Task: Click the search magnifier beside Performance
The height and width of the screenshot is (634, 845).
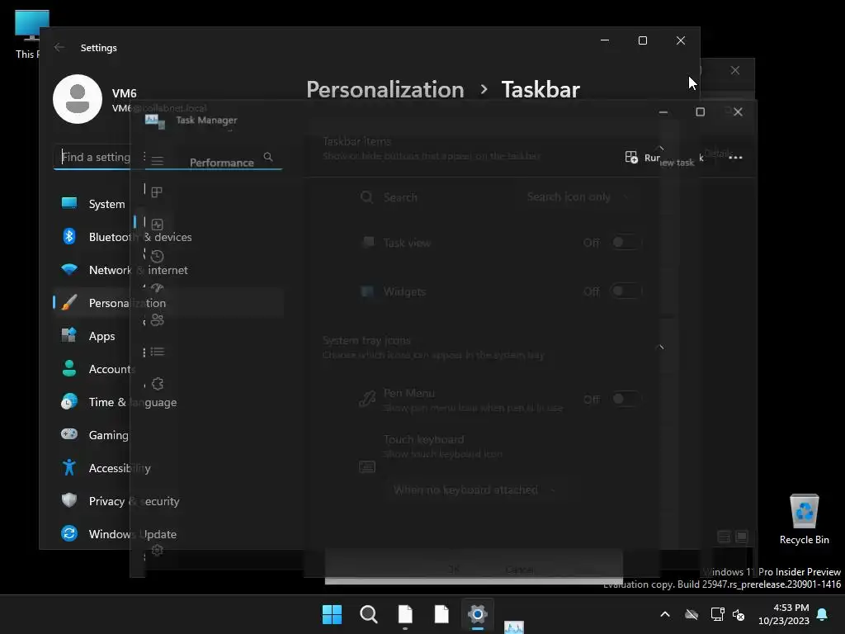Action: [x=268, y=157]
